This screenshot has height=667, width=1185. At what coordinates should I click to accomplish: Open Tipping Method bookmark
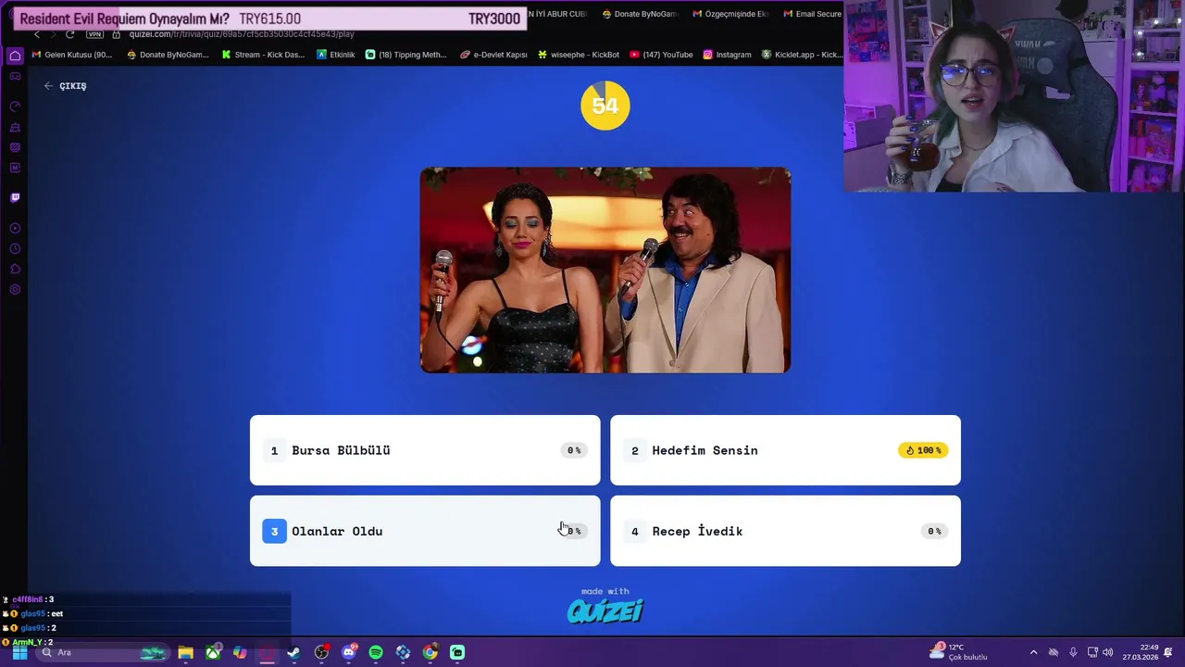406,55
